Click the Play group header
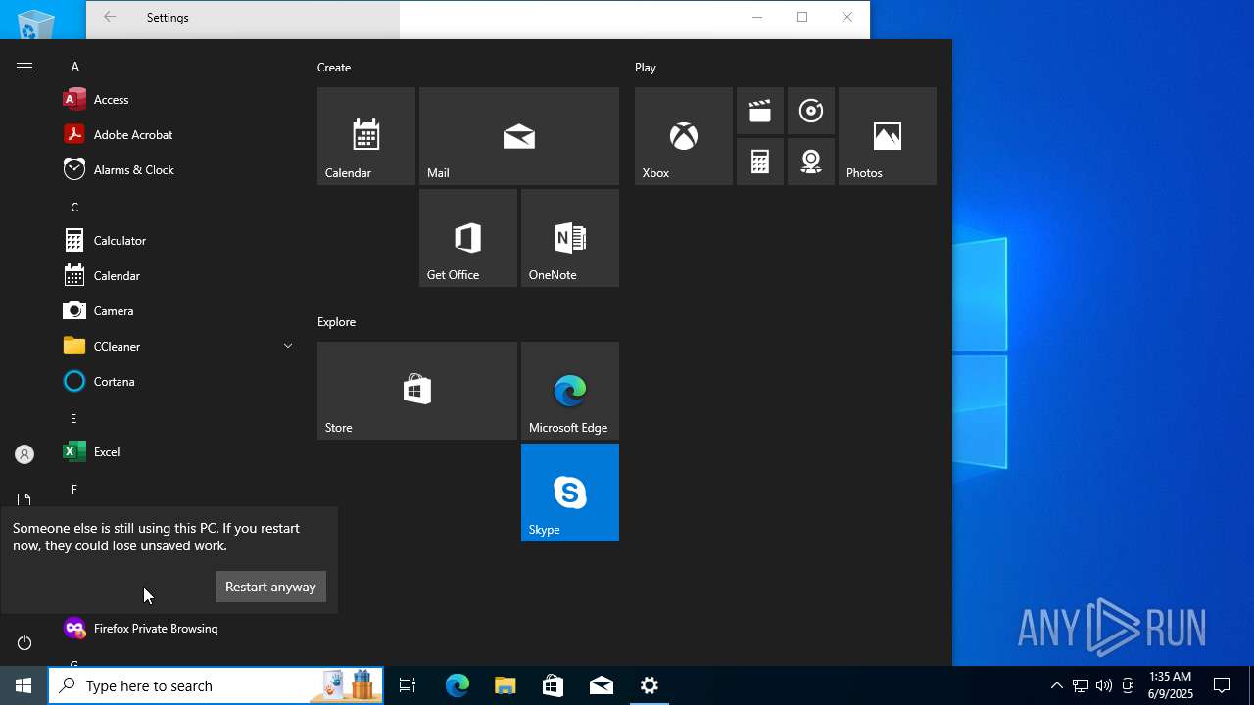 tap(646, 68)
